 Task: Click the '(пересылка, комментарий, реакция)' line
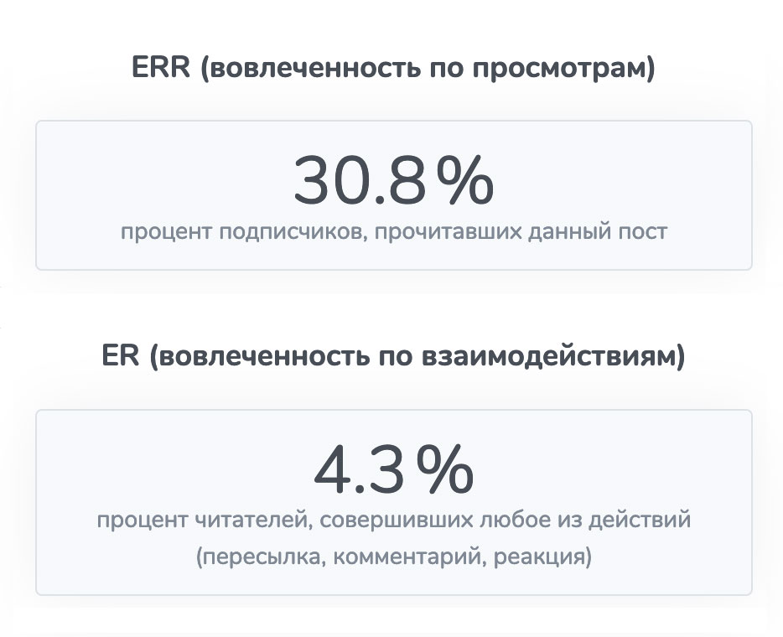[x=393, y=557]
